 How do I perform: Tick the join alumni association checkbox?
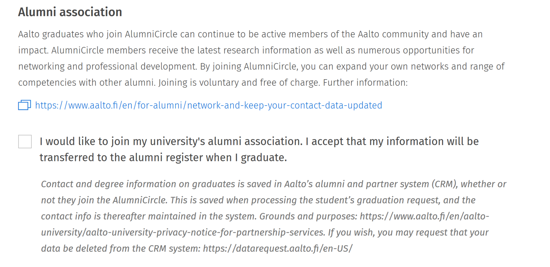pos(25,142)
